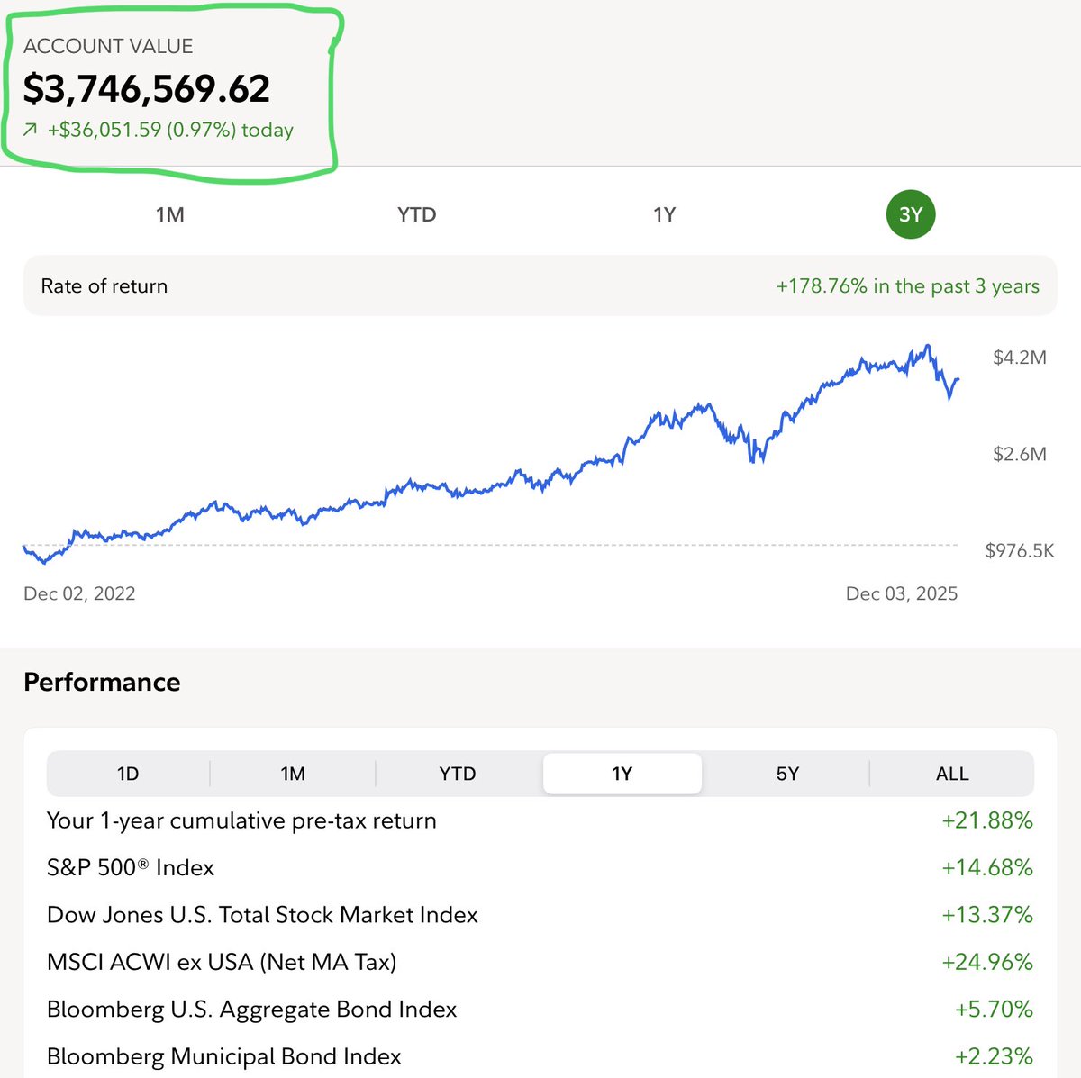Click the Performance section heading
This screenshot has height=1078, width=1081.
pyautogui.click(x=102, y=682)
